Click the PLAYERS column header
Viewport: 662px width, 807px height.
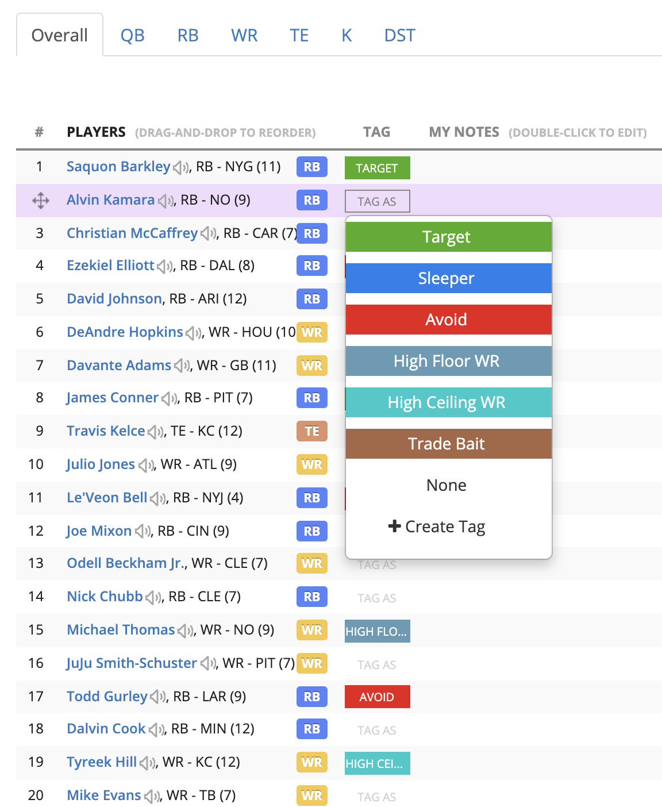click(x=96, y=132)
